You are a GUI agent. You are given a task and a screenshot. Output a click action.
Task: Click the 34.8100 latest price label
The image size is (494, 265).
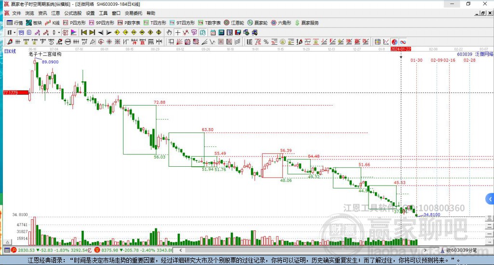[432, 214]
